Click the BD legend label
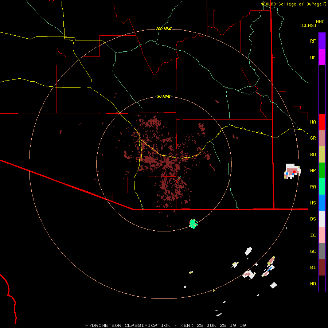 point(313,155)
